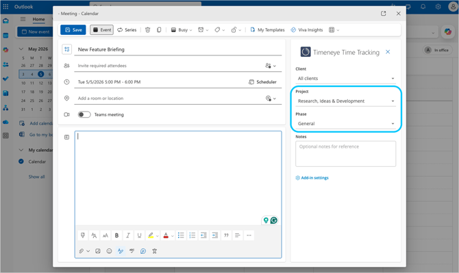Insert a quote block
459x273 pixels.
point(226,235)
